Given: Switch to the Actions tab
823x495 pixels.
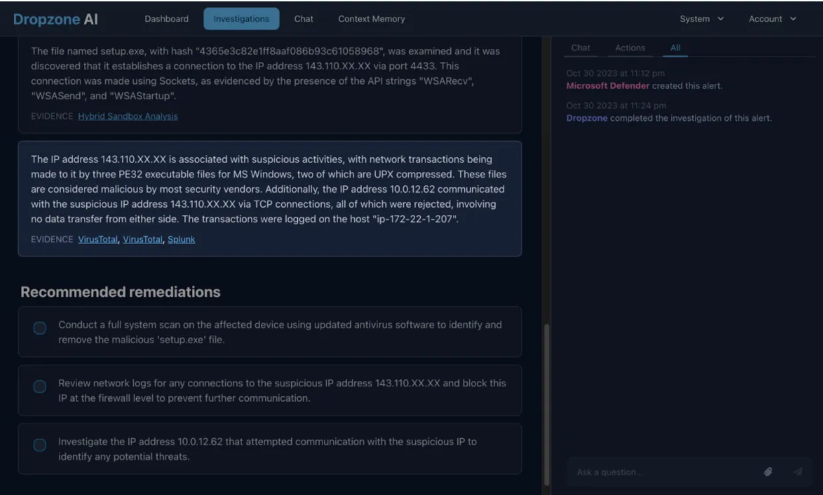Looking at the screenshot, I should (x=630, y=47).
